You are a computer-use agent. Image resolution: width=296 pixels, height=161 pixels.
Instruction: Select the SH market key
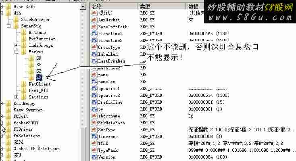pos(39,65)
